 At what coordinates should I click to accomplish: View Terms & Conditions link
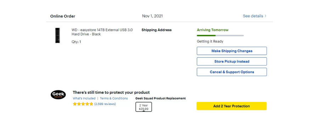(x=114, y=98)
